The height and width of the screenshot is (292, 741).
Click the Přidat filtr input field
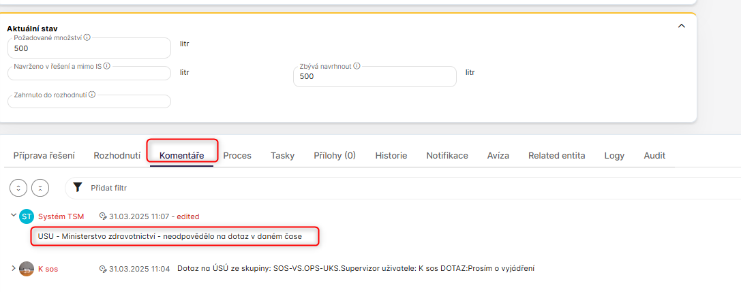273,188
